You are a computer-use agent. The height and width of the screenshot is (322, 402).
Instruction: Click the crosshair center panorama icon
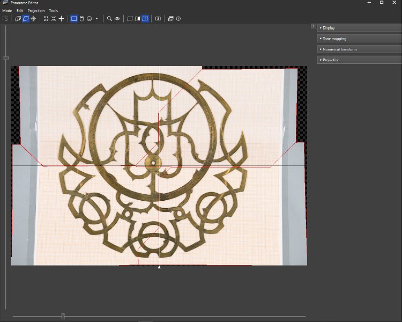click(x=33, y=19)
